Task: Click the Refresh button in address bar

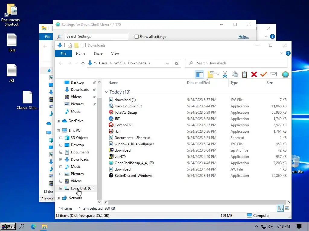Action: (176, 63)
